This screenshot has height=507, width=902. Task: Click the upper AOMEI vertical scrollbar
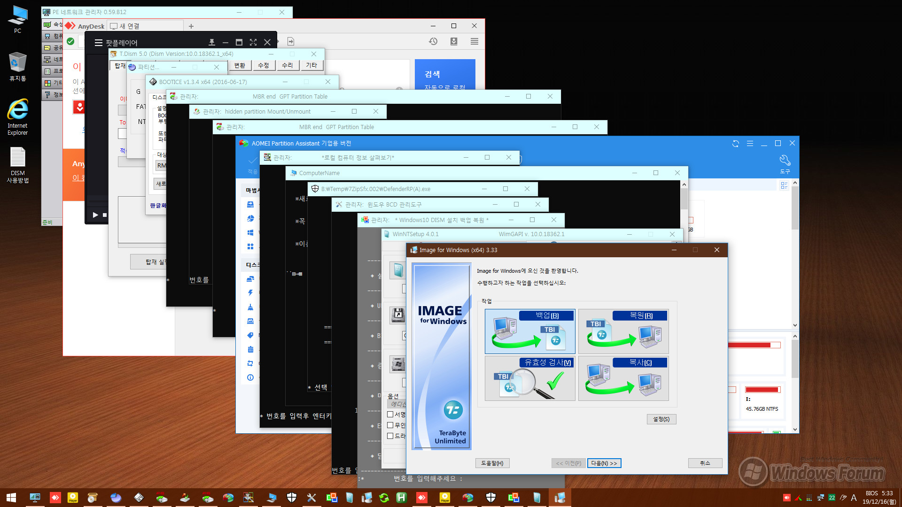click(795, 254)
